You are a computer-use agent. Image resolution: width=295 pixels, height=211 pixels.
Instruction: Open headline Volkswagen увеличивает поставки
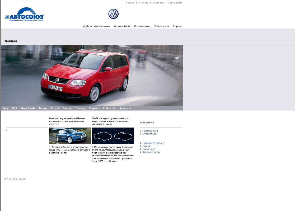pos(111,121)
